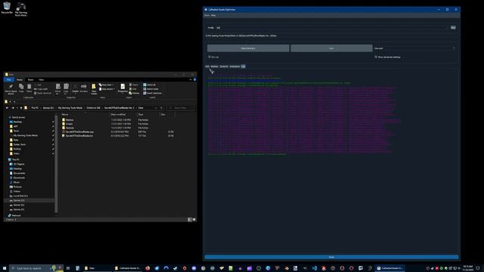Viewport: 484px width, 272px height.
Task: Click Copy path in Explorer ribbon
Action: tap(42, 89)
